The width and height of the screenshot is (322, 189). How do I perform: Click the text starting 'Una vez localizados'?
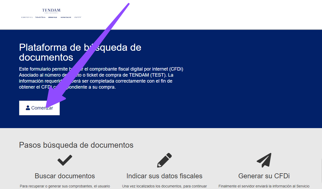pyautogui.click(x=164, y=186)
